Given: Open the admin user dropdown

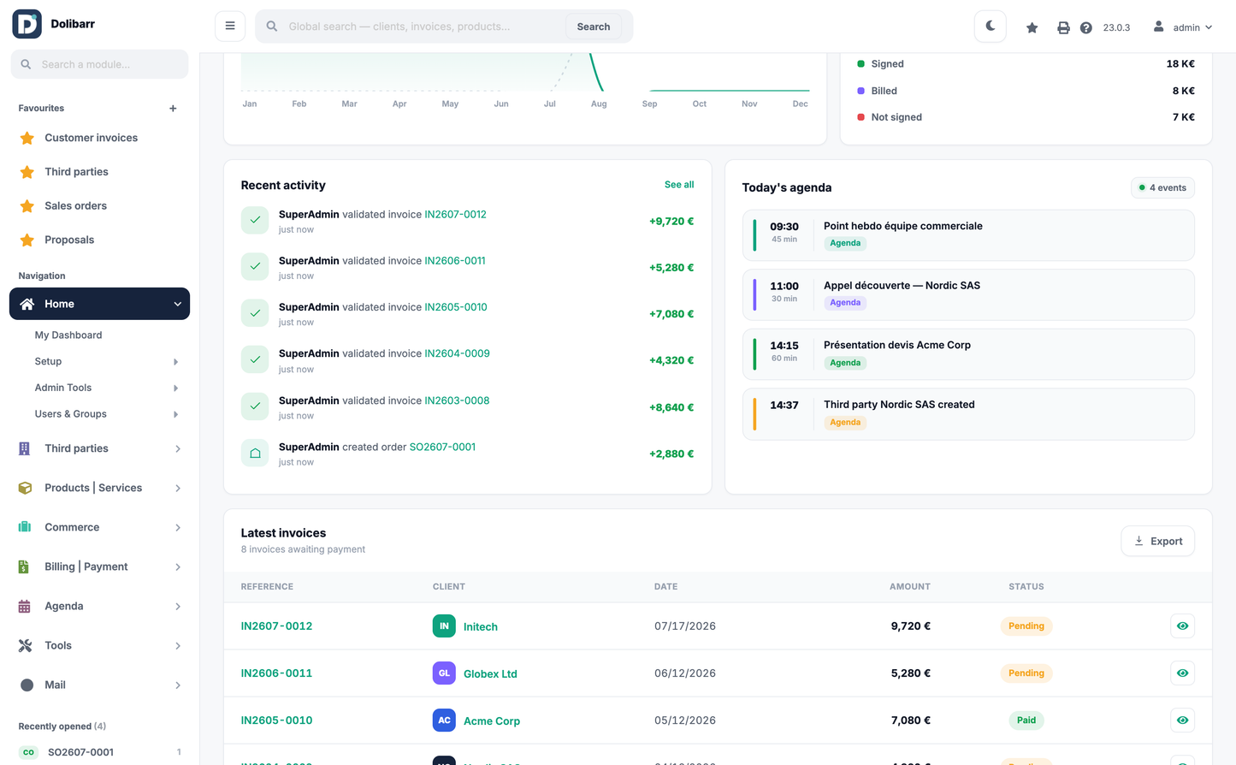Looking at the screenshot, I should click(1183, 27).
